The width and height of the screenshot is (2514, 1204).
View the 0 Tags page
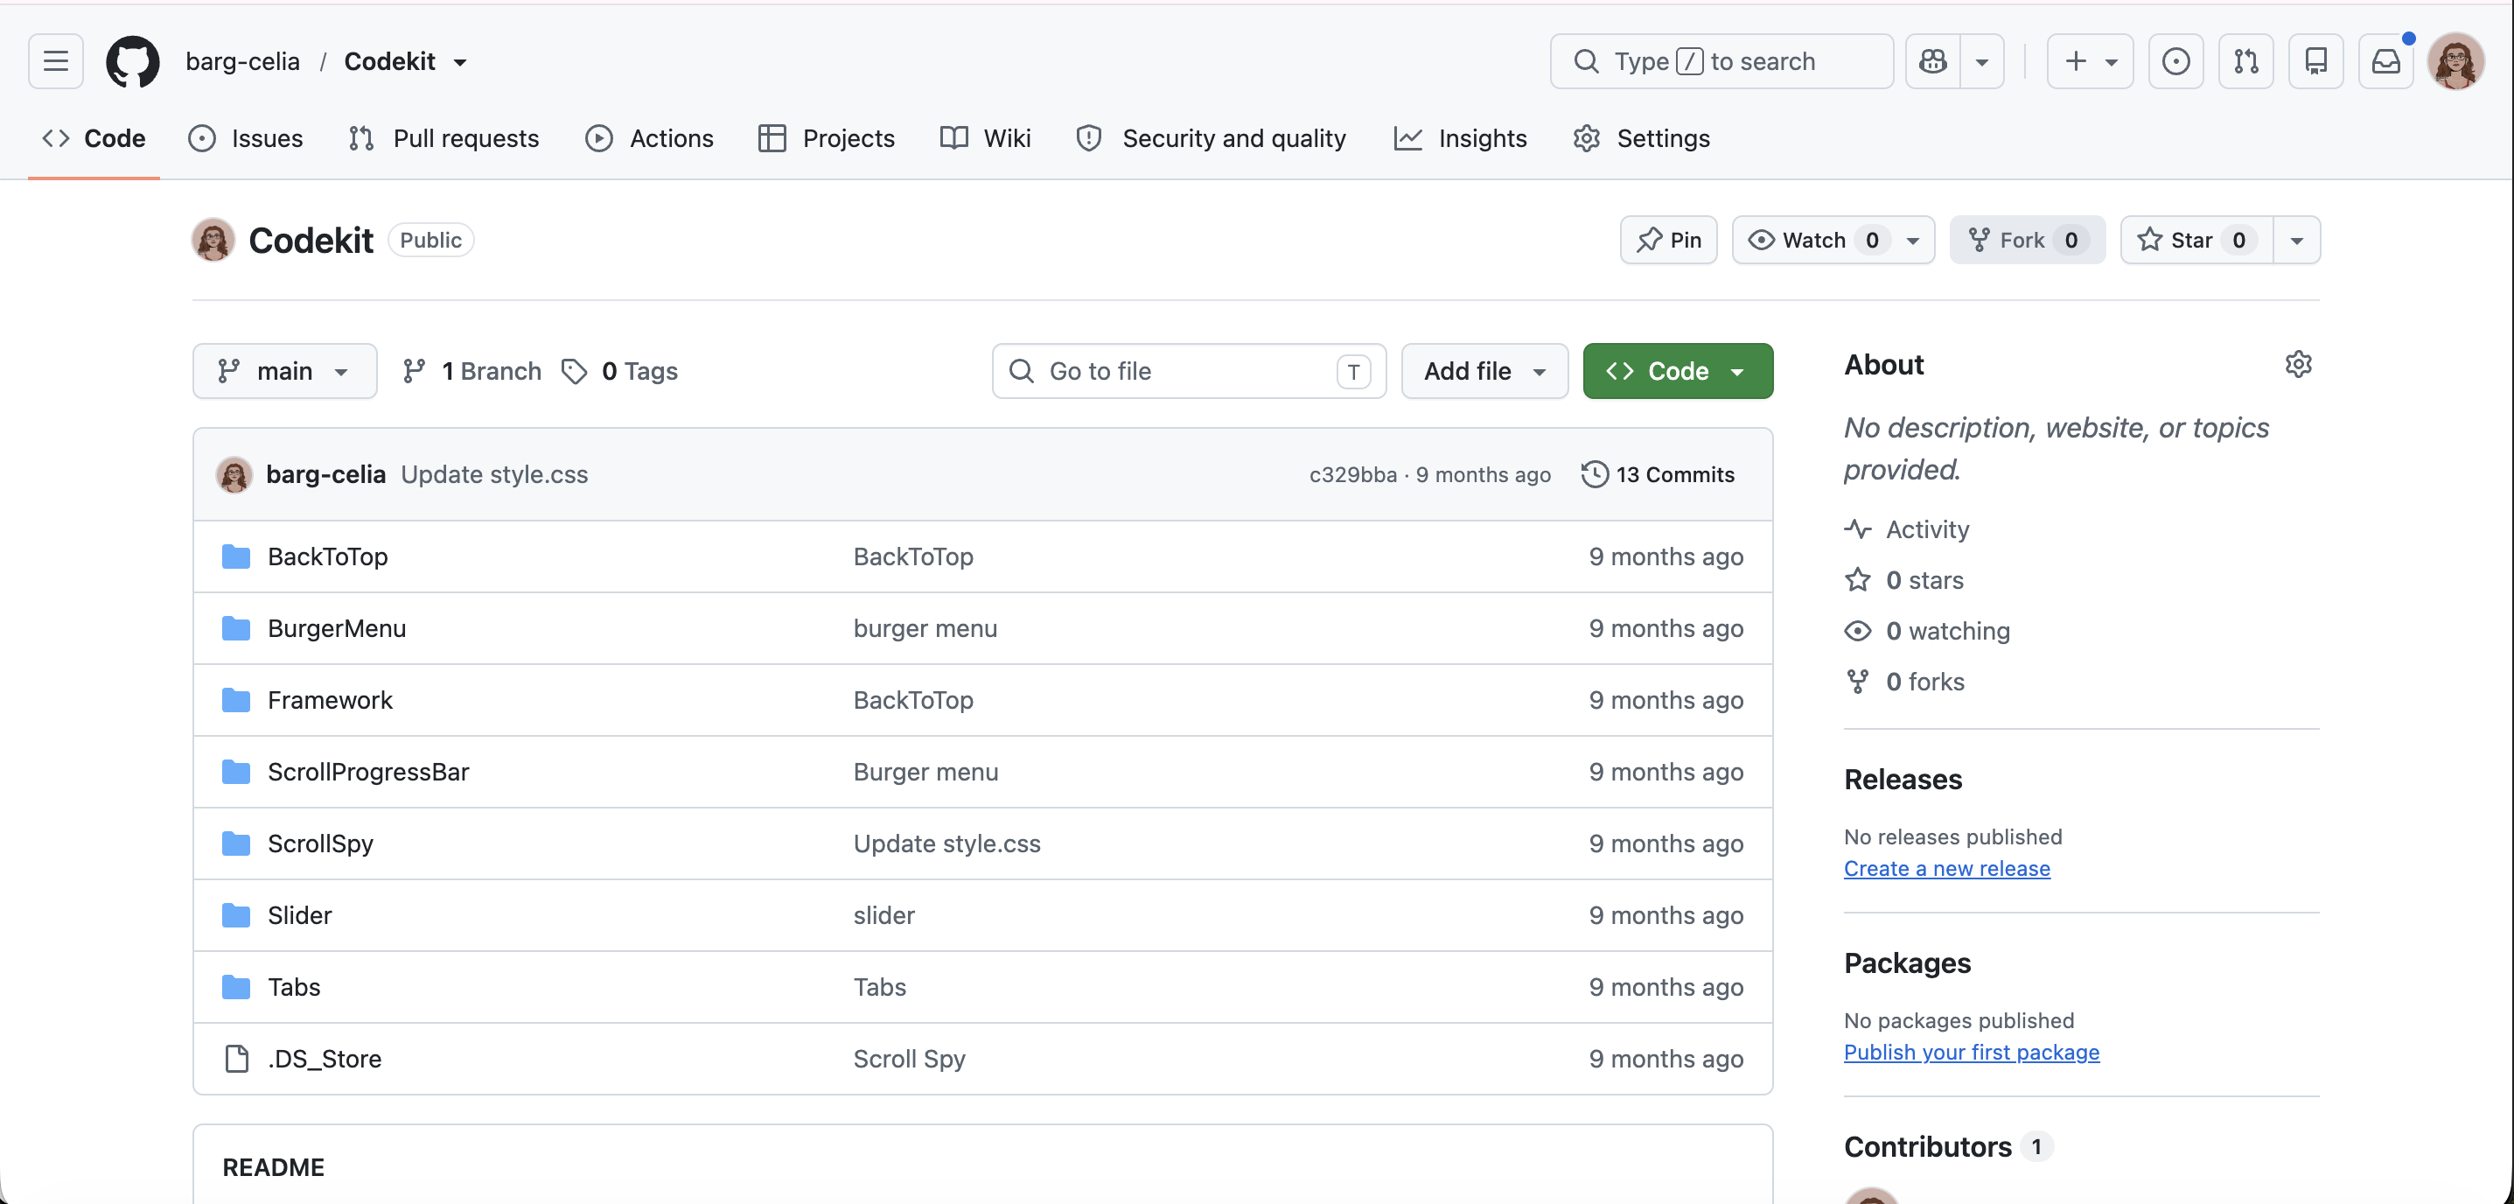click(619, 371)
